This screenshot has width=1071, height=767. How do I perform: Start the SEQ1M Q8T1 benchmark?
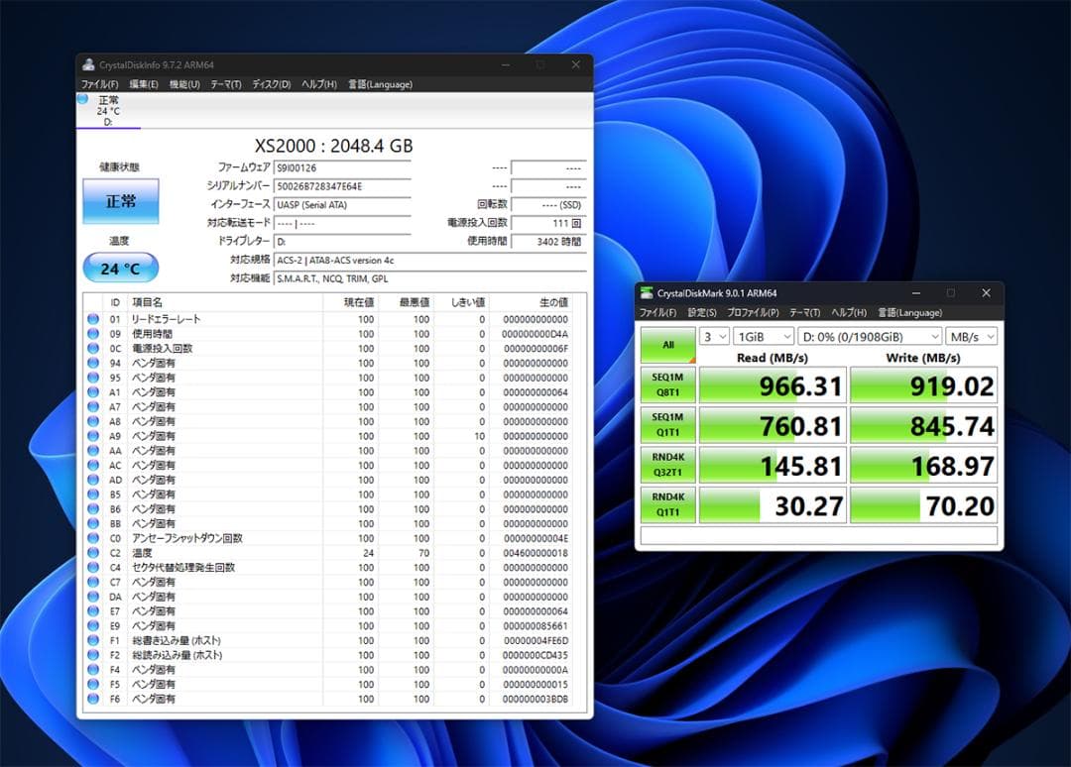tap(666, 384)
